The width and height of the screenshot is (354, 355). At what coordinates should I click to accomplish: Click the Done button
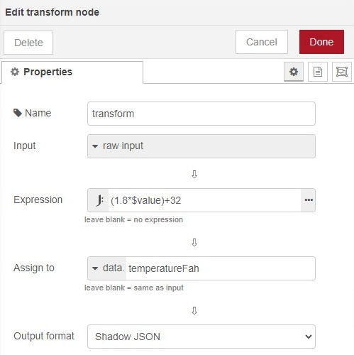click(x=321, y=42)
